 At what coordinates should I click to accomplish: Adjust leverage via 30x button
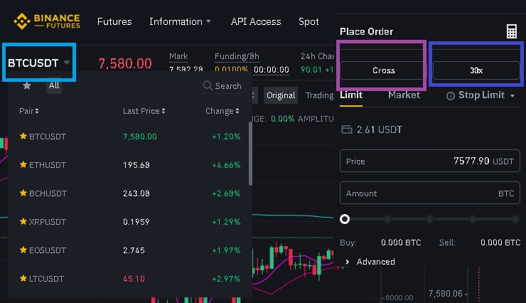pos(476,70)
